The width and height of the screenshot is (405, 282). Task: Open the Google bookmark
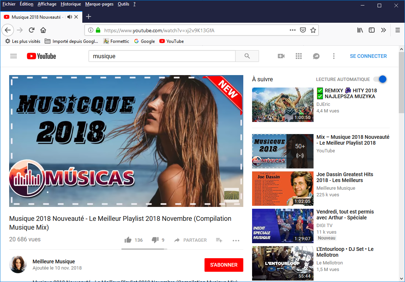click(145, 41)
